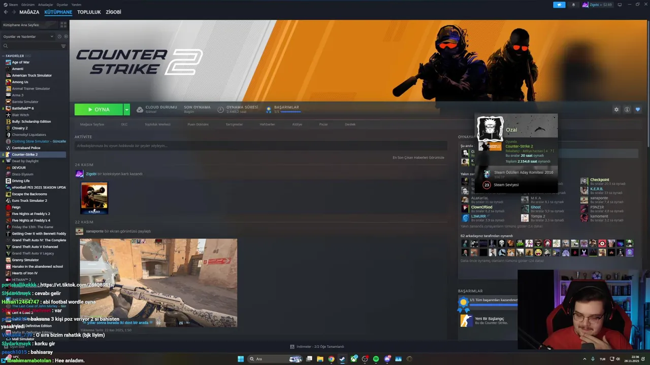Open advanced filter options icon
This screenshot has width=650, height=365.
point(63,46)
